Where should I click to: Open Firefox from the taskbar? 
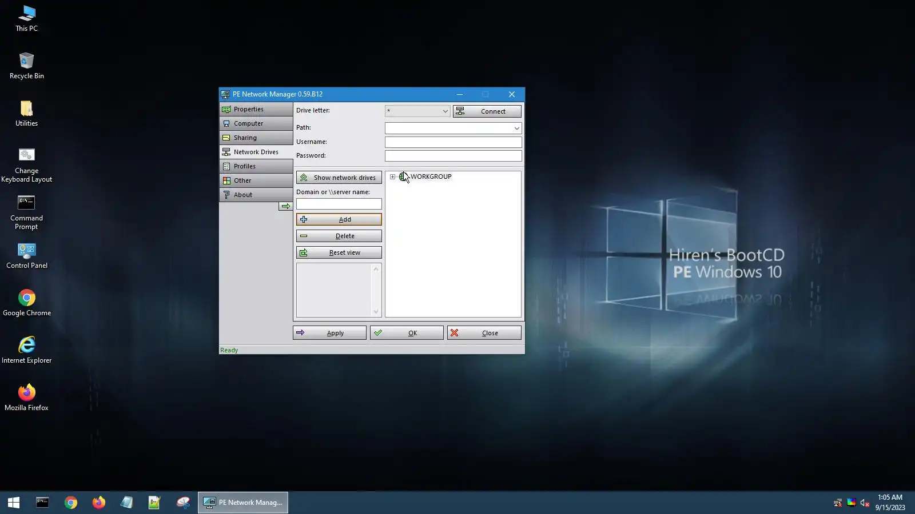(x=99, y=503)
